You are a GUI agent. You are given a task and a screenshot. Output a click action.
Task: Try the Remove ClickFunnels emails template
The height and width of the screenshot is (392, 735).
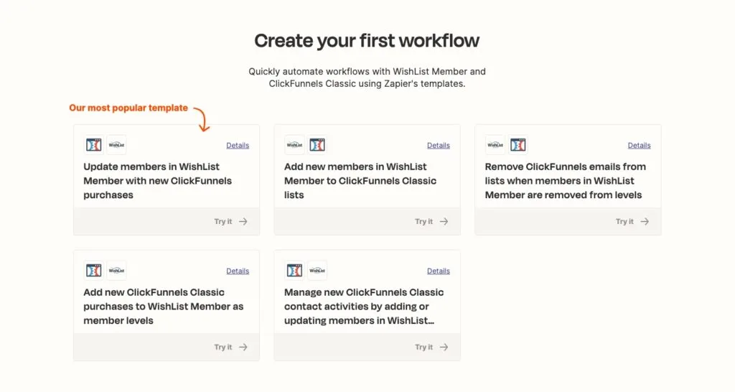coord(632,222)
